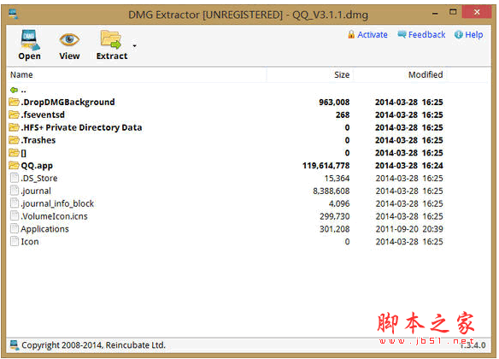This screenshot has width=499, height=359.
Task: Click the size value 15,364
Action: pos(337,179)
